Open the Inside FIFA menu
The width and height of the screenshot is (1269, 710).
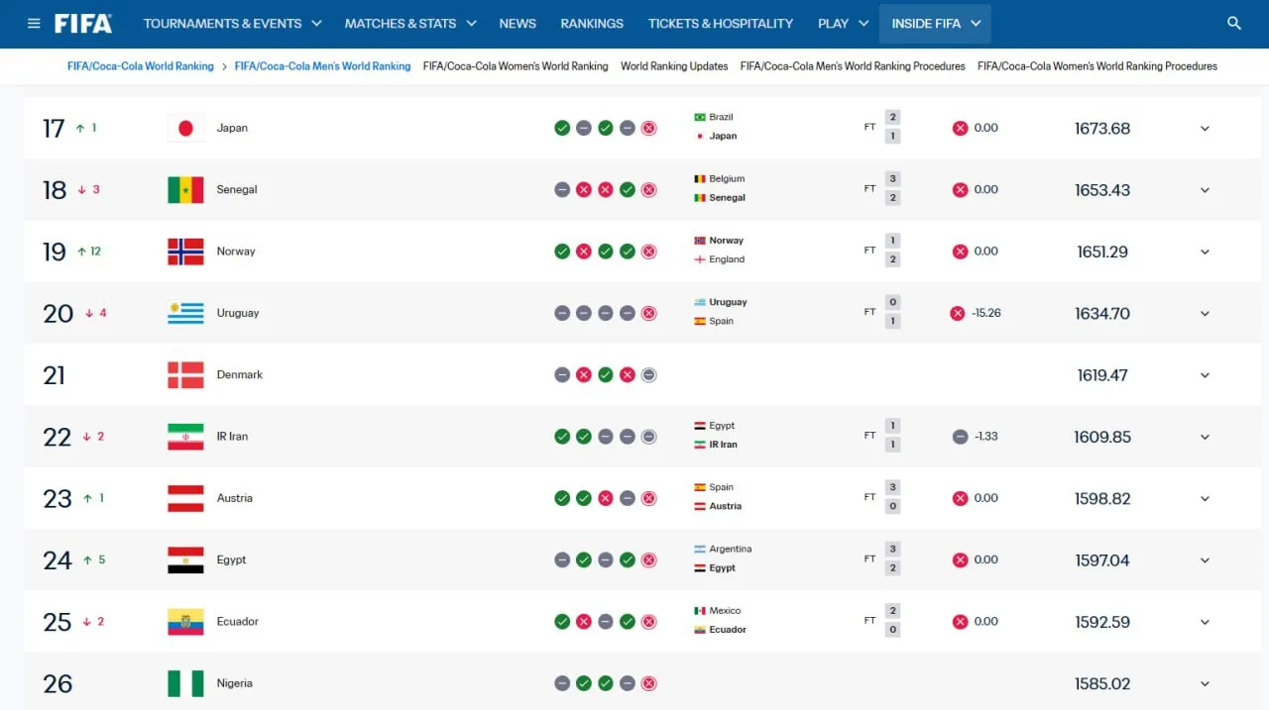pos(935,24)
